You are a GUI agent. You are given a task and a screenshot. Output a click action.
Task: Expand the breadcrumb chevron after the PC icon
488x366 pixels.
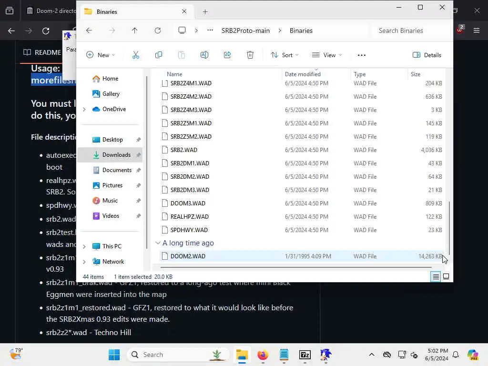point(196,30)
